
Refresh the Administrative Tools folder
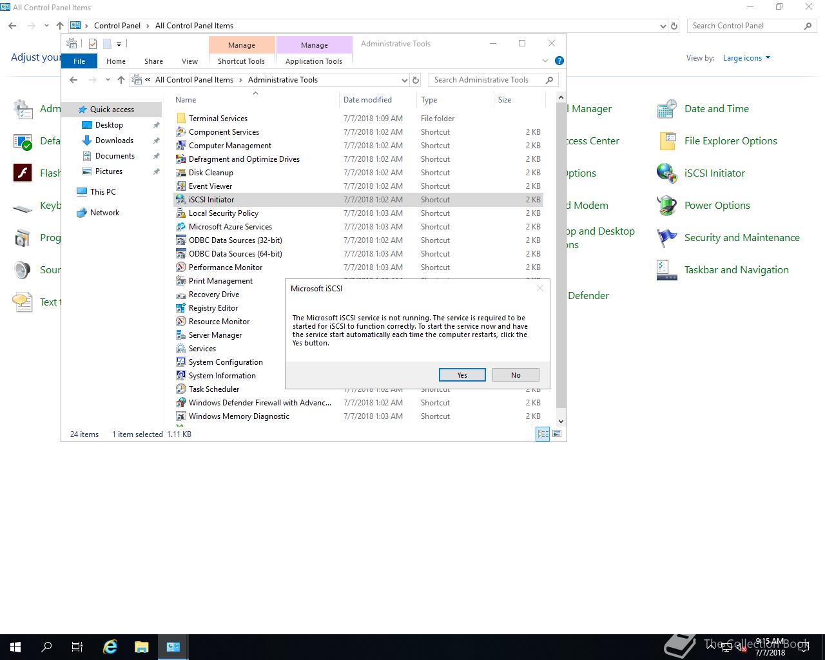416,80
